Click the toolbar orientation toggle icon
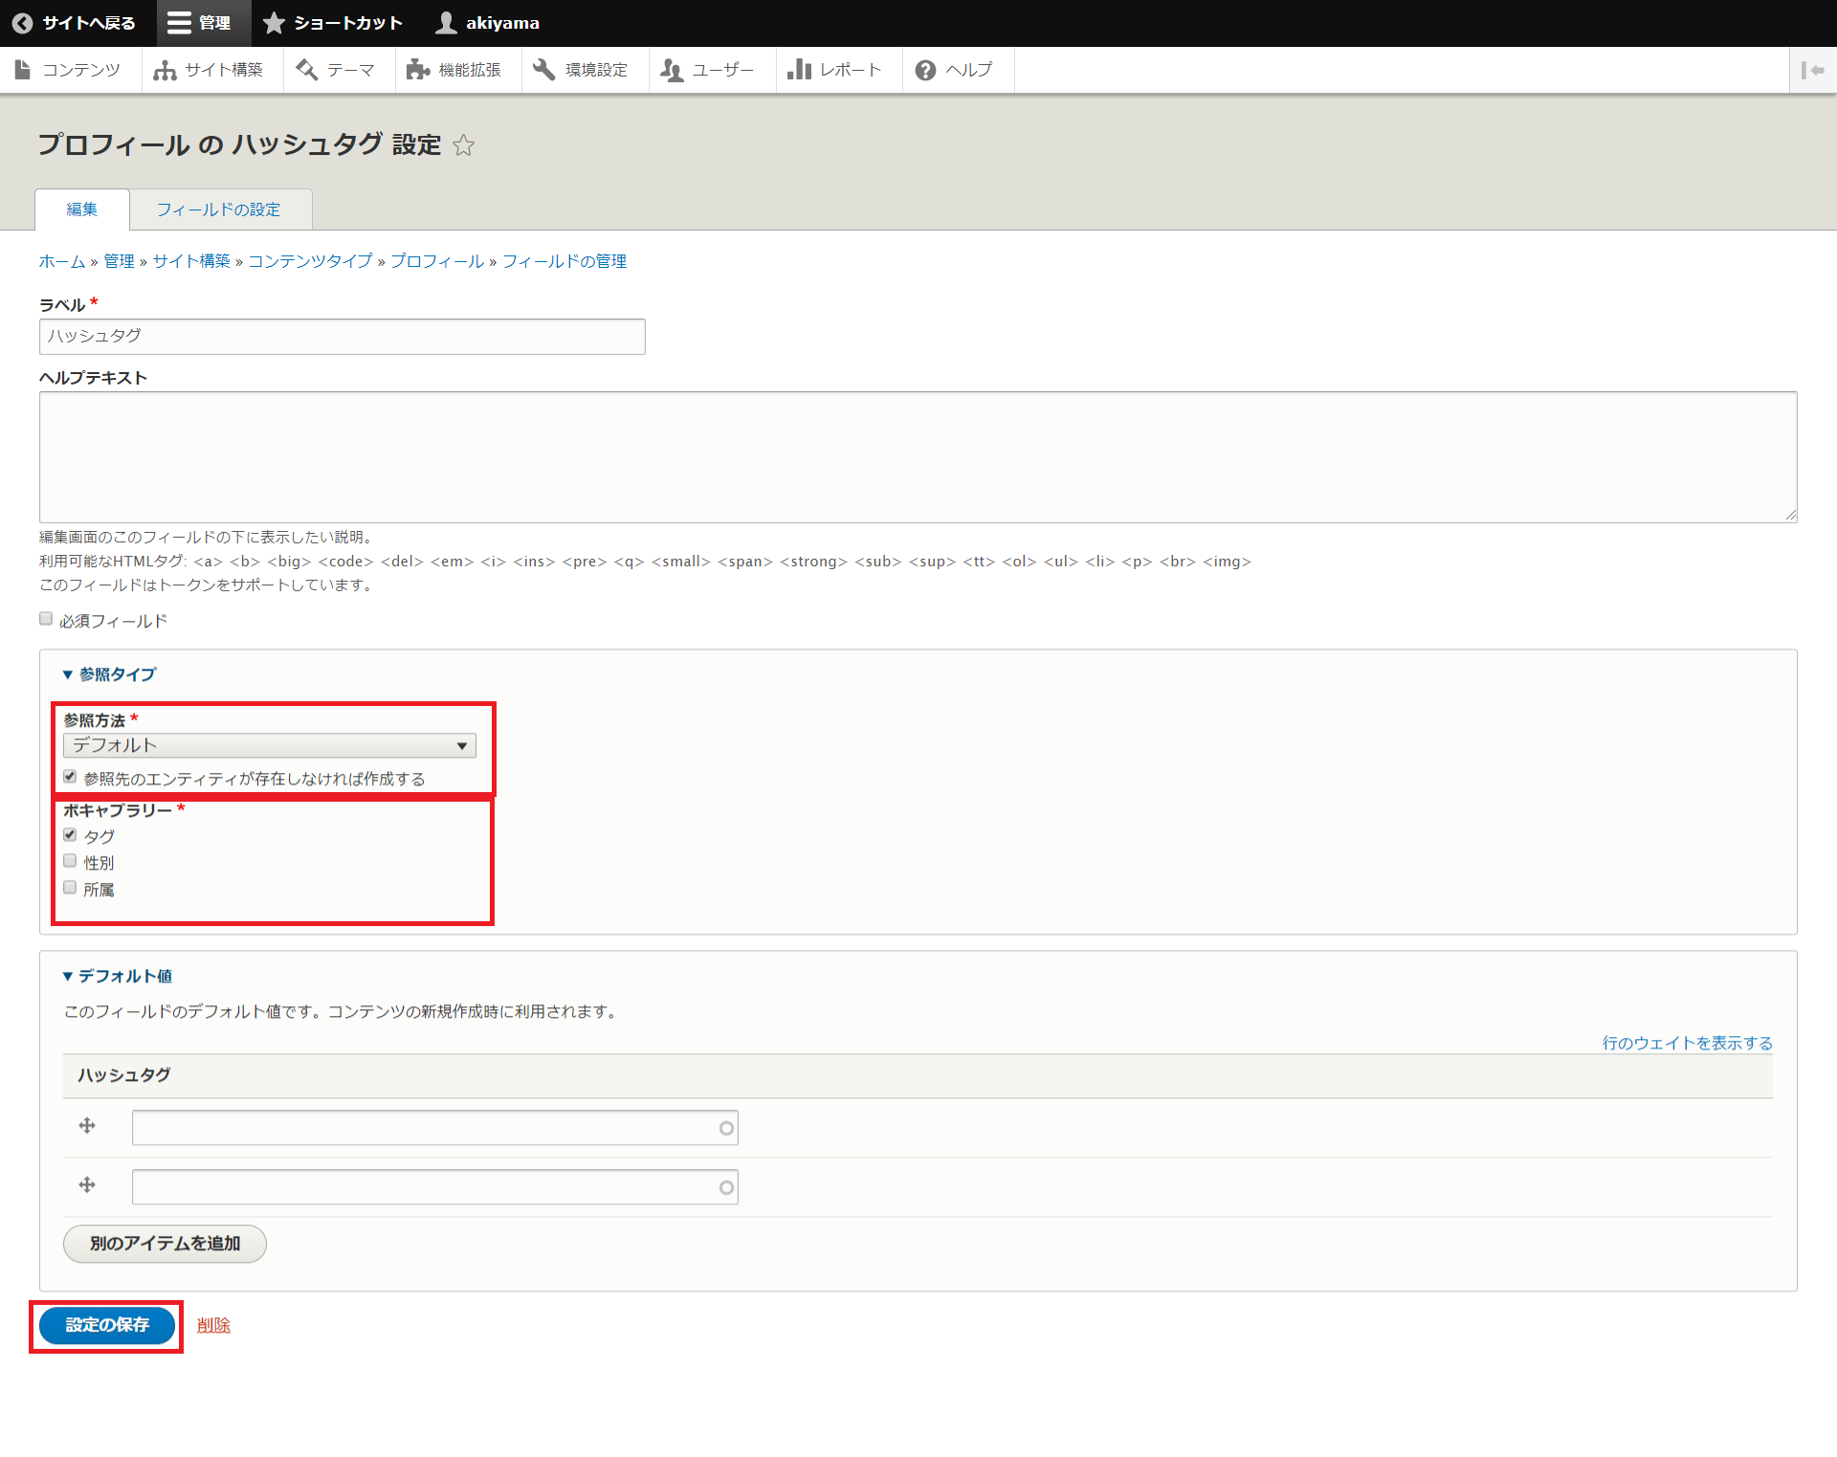The width and height of the screenshot is (1837, 1457). pyautogui.click(x=1812, y=70)
